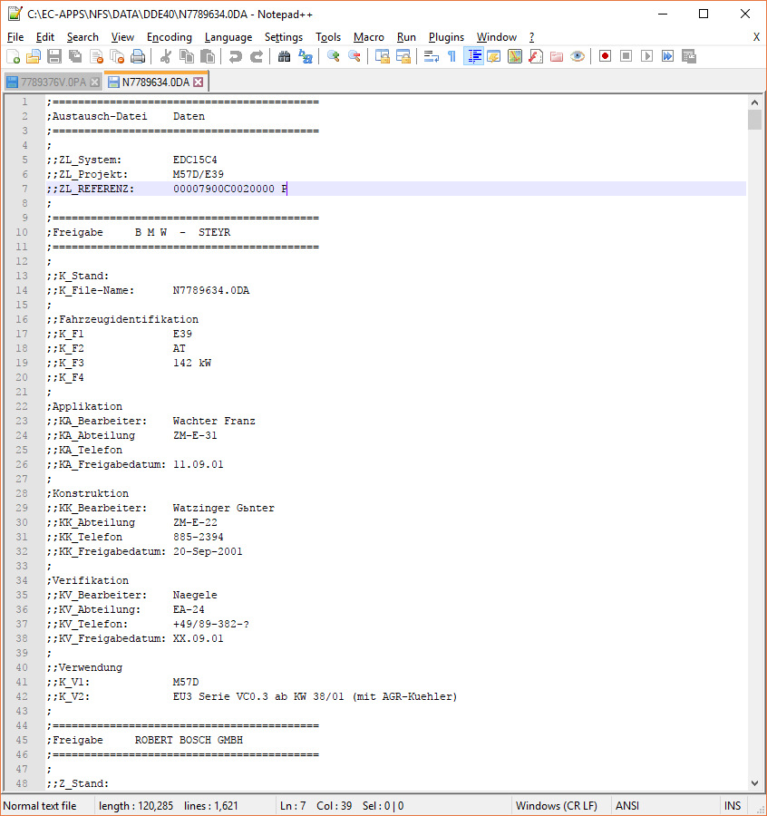The height and width of the screenshot is (816, 767).
Task: Close document with menu bar X
Action: 756,37
